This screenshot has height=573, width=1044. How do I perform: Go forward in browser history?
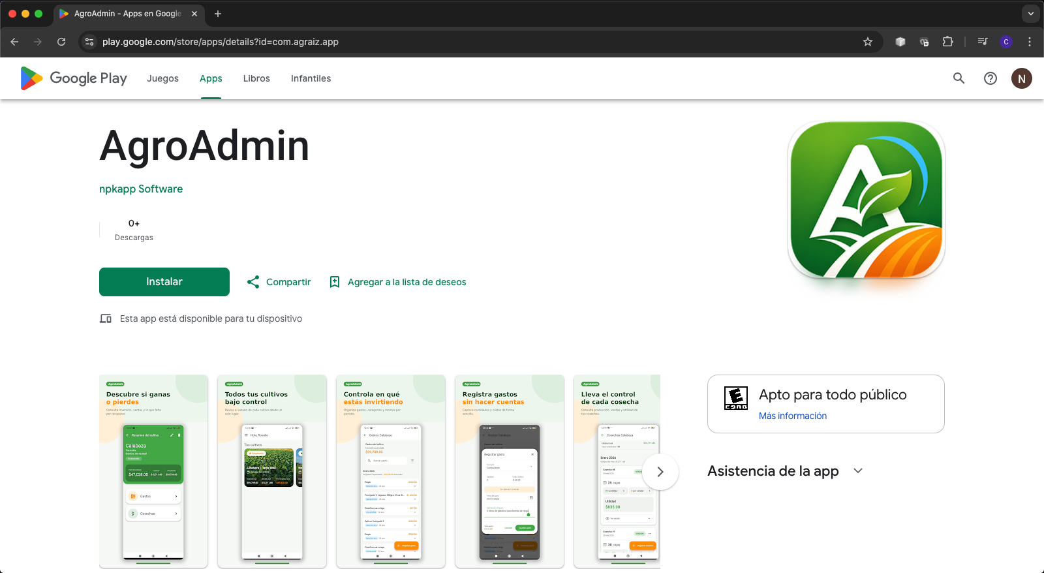(38, 42)
